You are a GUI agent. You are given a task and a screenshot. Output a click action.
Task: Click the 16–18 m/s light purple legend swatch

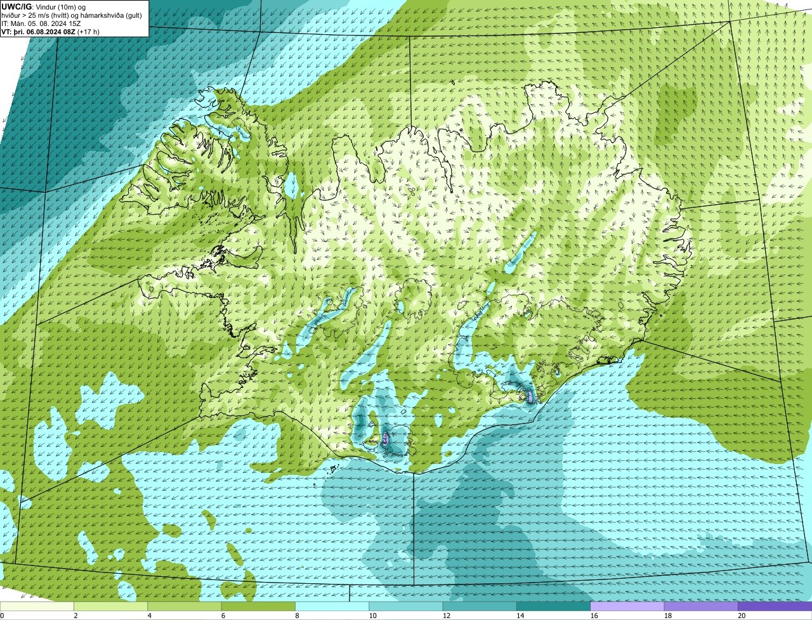tap(627, 606)
